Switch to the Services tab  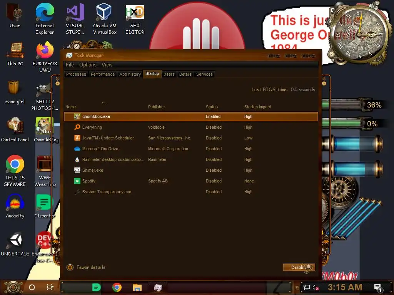pyautogui.click(x=204, y=74)
